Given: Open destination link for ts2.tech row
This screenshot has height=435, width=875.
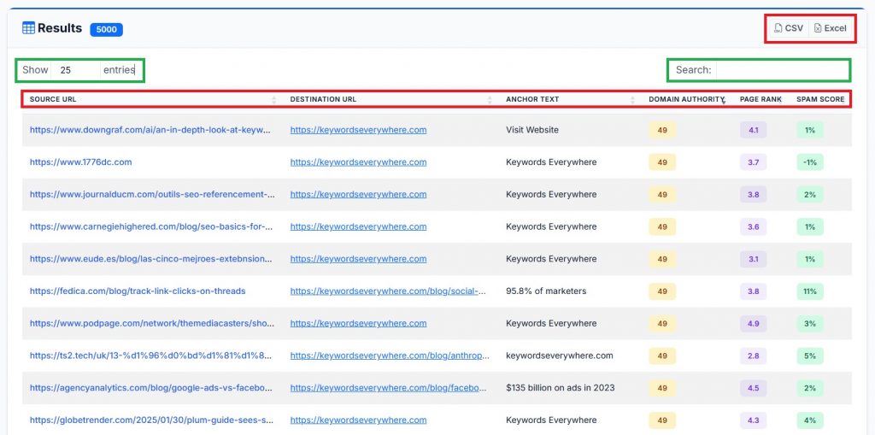Looking at the screenshot, I should tap(388, 356).
